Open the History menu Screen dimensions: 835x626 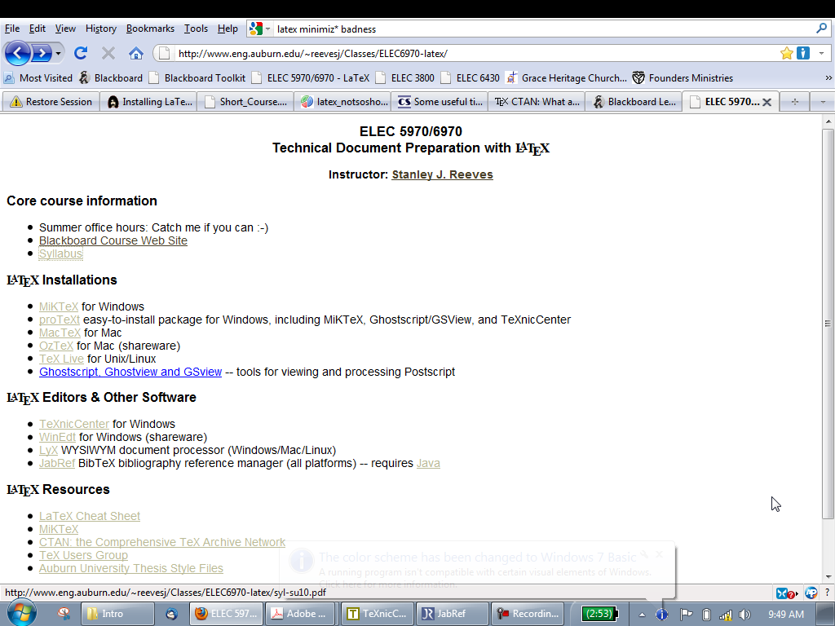pos(100,29)
